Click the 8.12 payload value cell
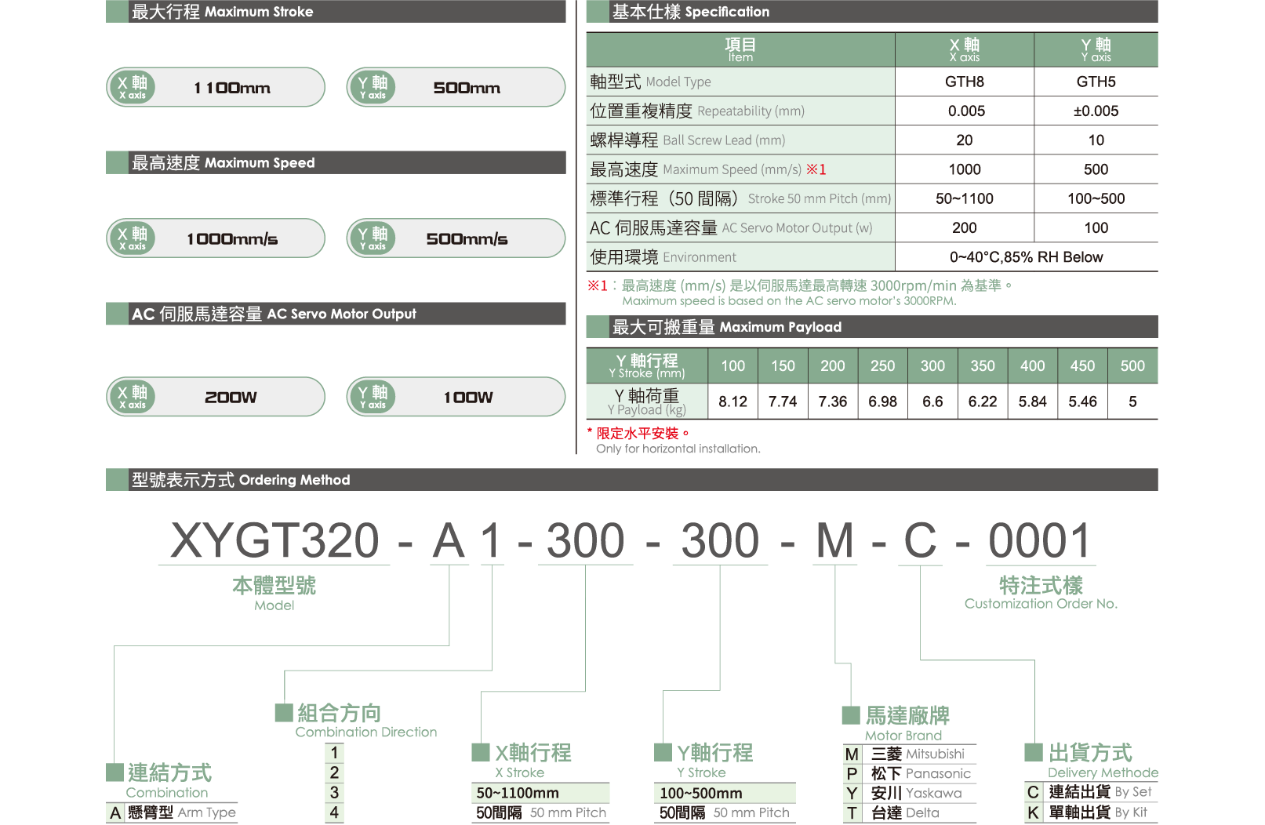 pyautogui.click(x=732, y=402)
